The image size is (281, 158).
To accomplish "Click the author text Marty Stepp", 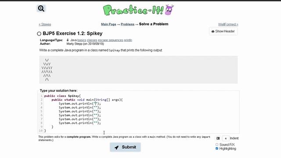I will coord(85,44).
